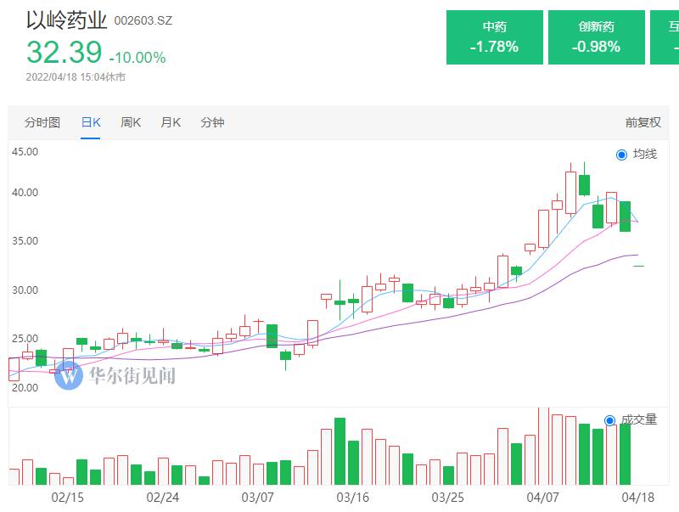Click the 02/24 date axis label
Screen dimensions: 679x512
[162, 498]
